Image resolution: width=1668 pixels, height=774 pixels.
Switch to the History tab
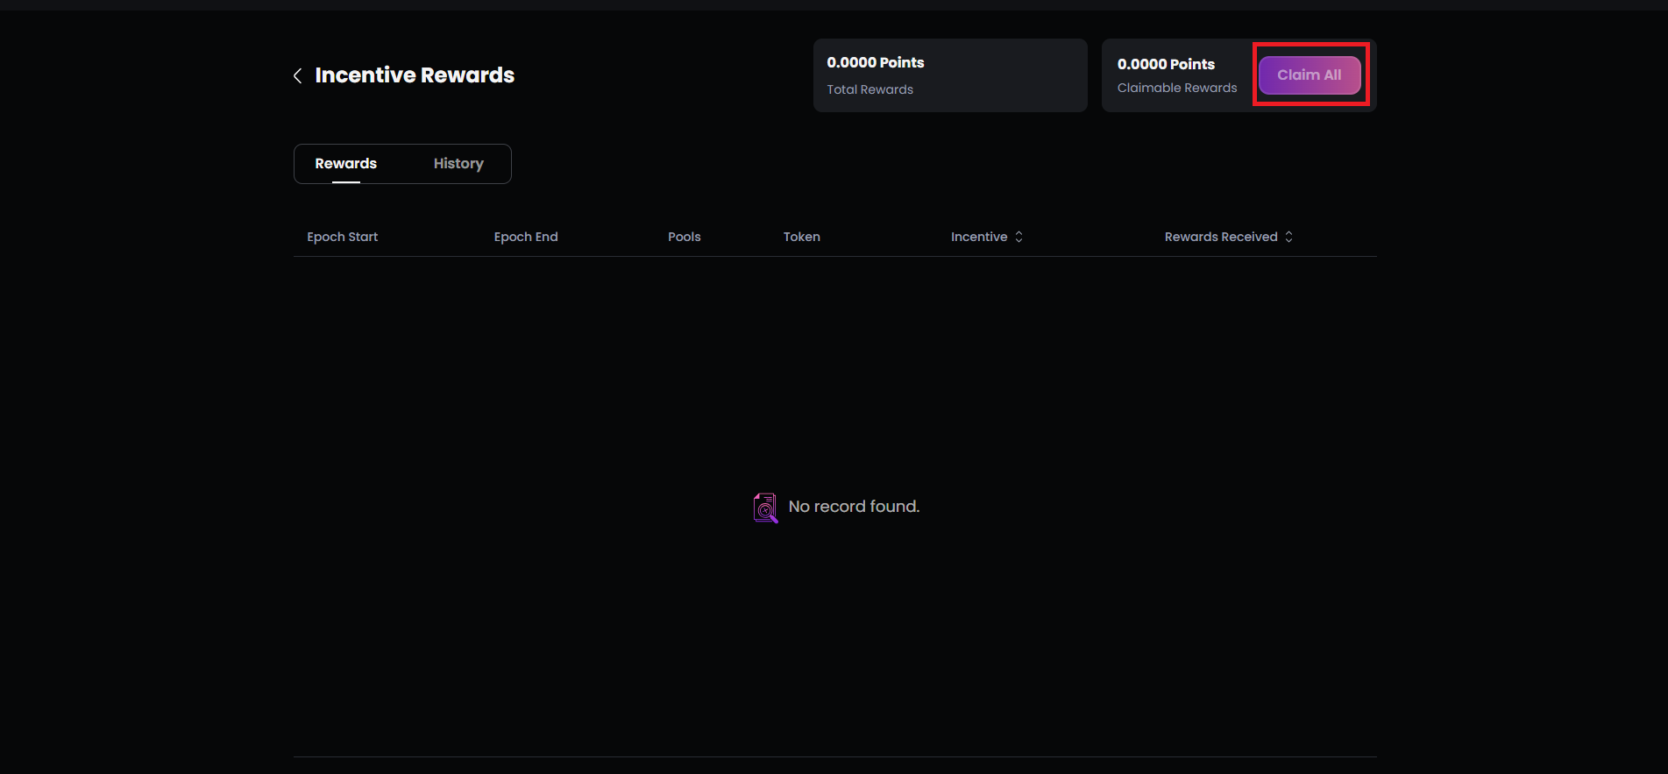tap(458, 164)
